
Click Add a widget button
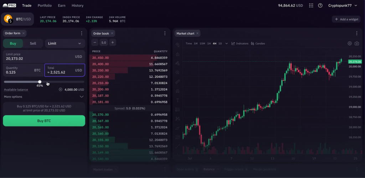[x=346, y=19]
